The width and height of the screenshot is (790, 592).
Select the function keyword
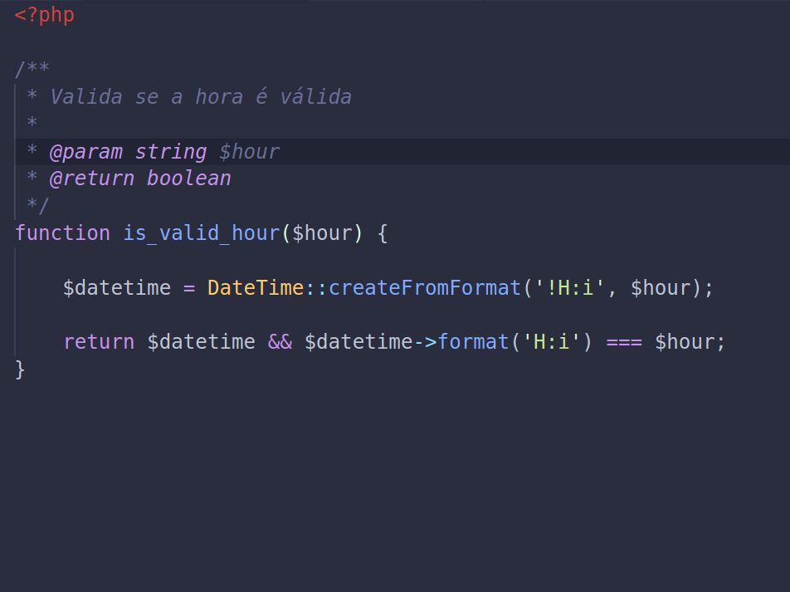(62, 232)
